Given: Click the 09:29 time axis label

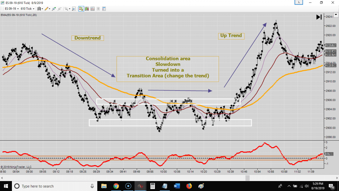Looking at the screenshot, I should 96,172.
